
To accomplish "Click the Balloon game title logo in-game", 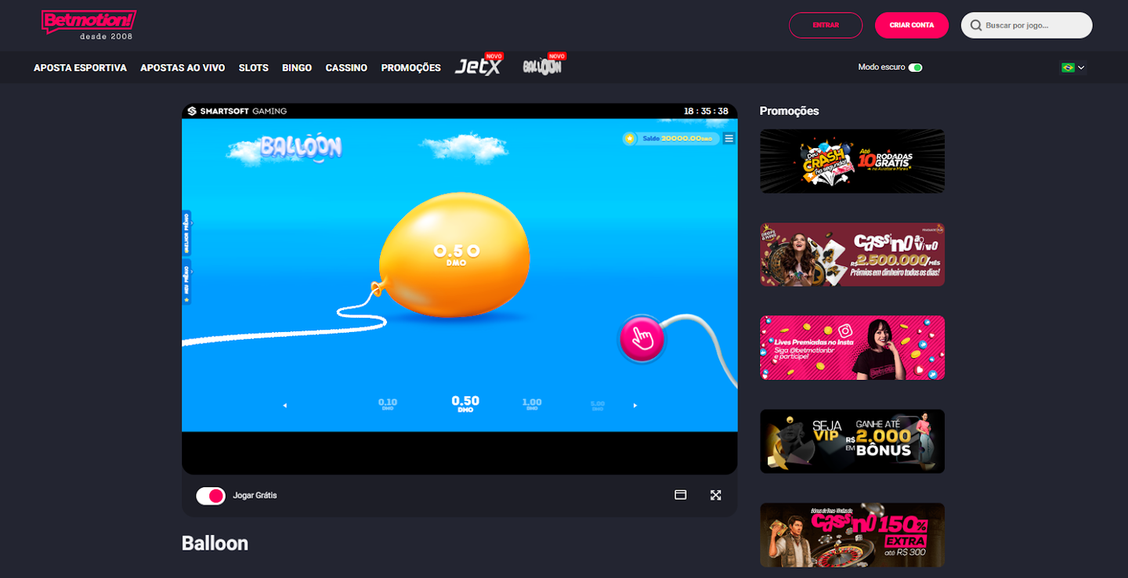I will coord(301,146).
